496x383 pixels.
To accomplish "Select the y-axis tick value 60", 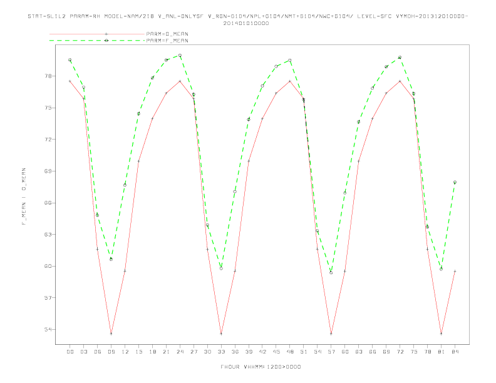I will [48, 266].
